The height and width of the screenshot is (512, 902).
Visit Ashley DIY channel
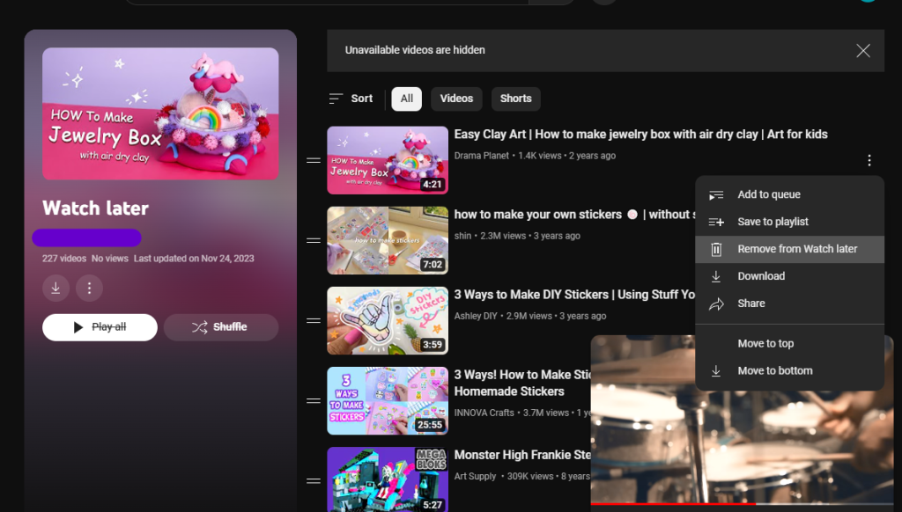click(x=476, y=316)
